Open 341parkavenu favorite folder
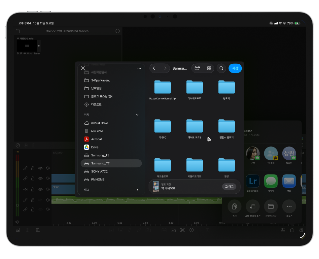 [111, 80]
